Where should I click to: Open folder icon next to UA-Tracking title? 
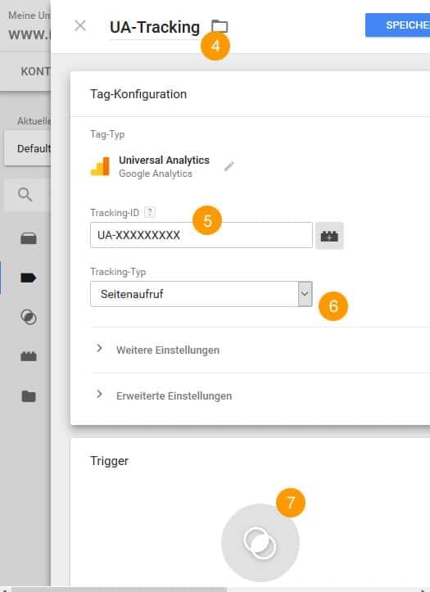[220, 26]
